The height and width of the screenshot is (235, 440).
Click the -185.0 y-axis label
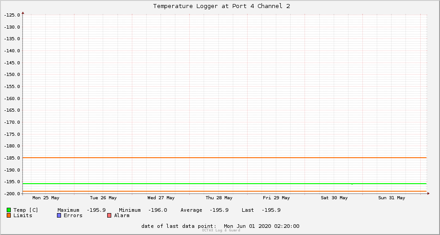click(x=12, y=158)
